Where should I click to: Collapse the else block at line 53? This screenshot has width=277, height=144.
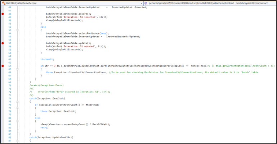pyautogui.click(x=17, y=30)
